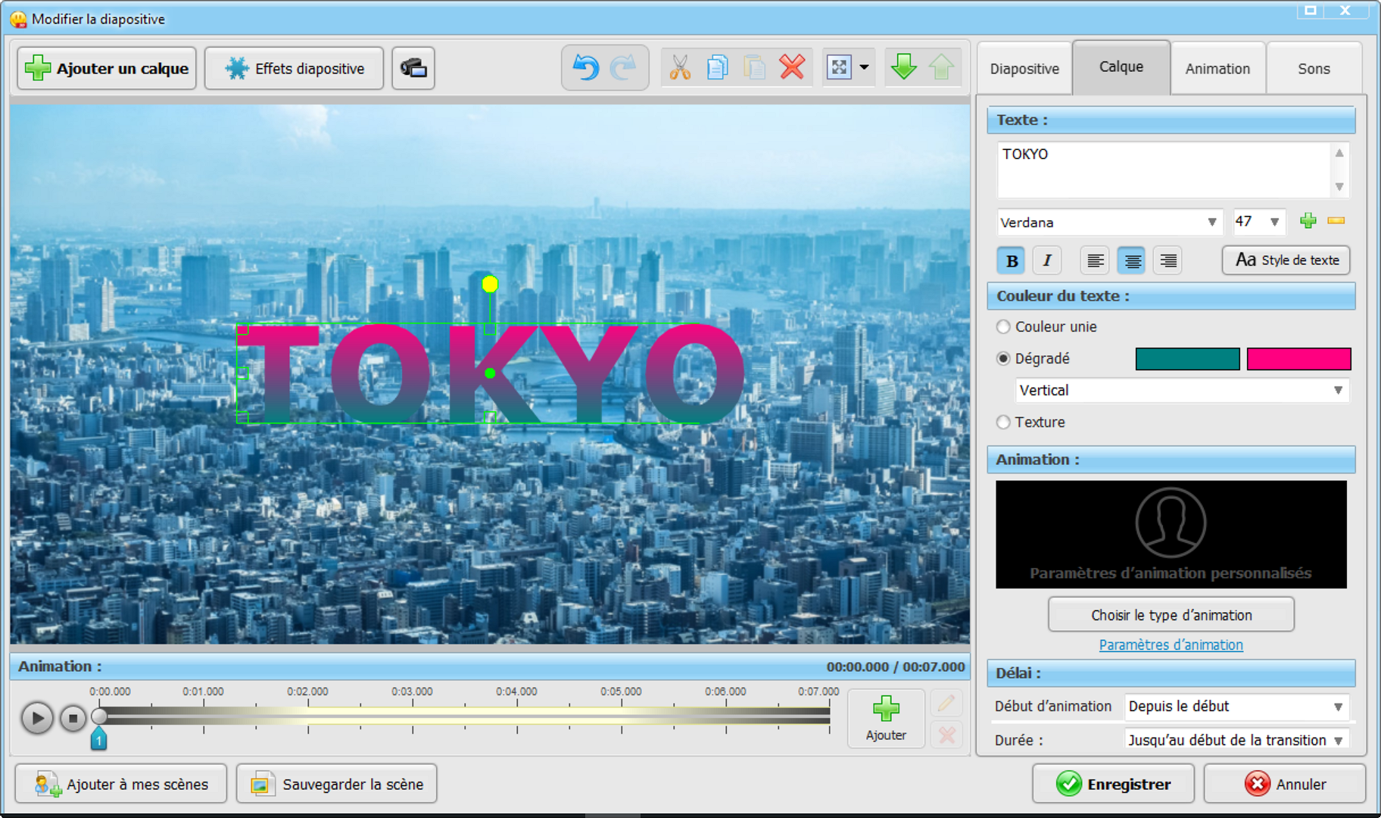Viewport: 1381px width, 818px height.
Task: Go to the Sons tab
Action: coord(1314,69)
